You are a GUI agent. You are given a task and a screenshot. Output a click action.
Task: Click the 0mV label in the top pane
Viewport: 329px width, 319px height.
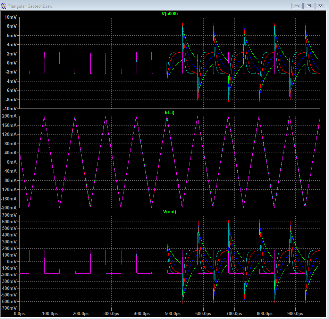coord(11,63)
